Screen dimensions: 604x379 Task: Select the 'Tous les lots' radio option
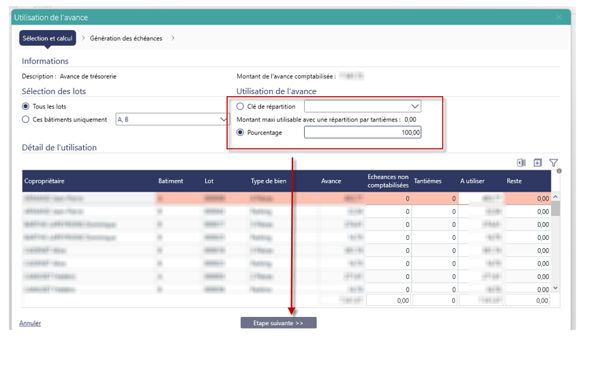pyautogui.click(x=26, y=106)
